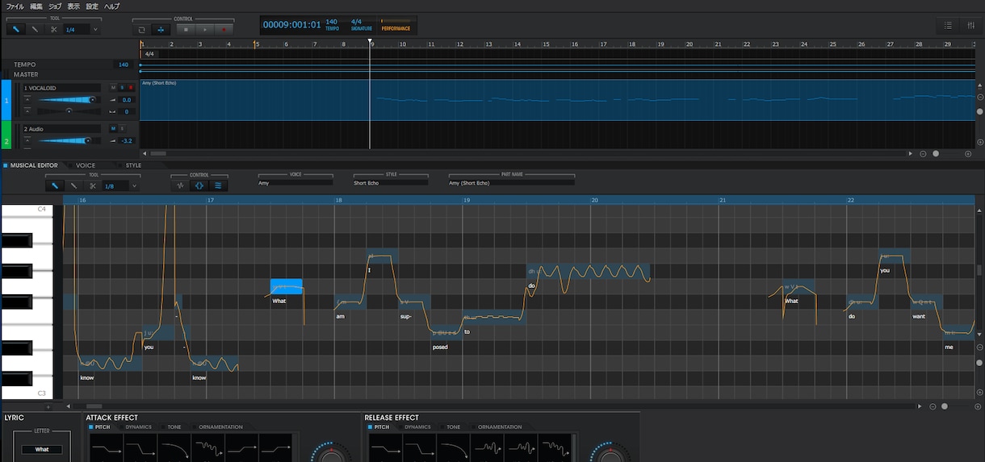The width and height of the screenshot is (985, 462).
Task: Open the 編集 menu
Action: pos(36,6)
